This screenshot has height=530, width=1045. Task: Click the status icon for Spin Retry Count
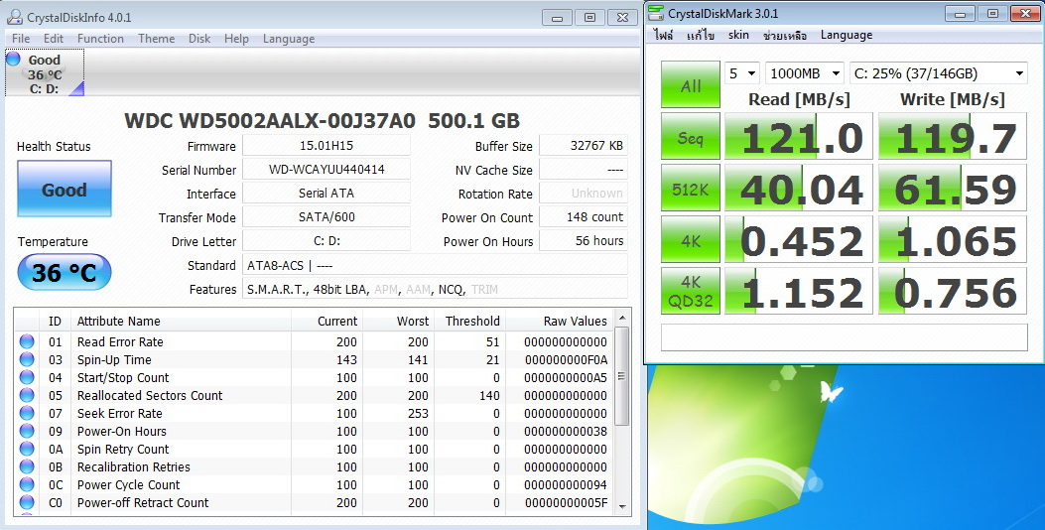point(27,449)
